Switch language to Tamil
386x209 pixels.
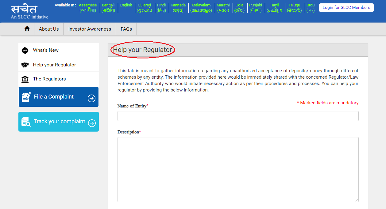pos(274,8)
